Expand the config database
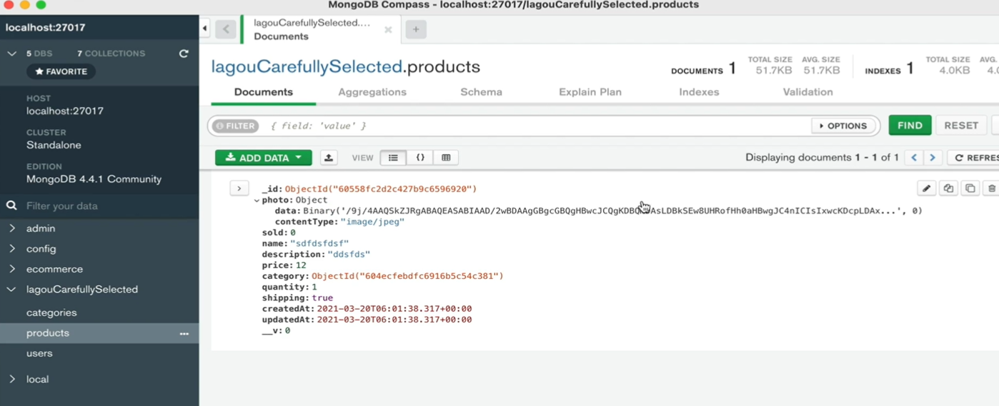 coord(12,248)
